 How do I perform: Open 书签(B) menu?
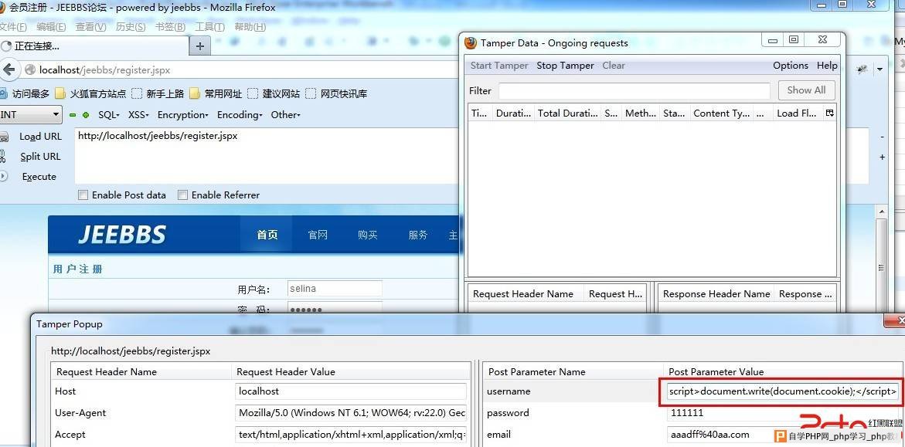click(170, 27)
